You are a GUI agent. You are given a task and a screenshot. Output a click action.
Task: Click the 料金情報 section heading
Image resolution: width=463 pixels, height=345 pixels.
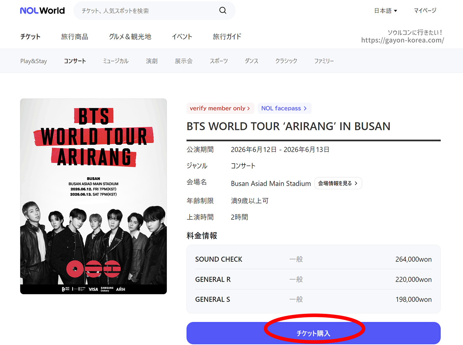coord(202,235)
